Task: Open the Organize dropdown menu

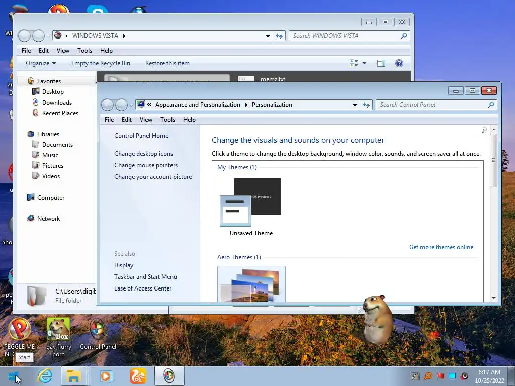Action: 41,63
